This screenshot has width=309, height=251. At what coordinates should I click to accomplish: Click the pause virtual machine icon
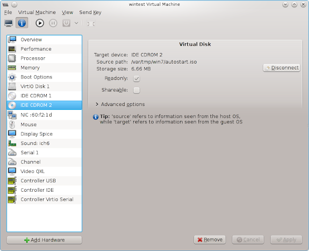coord(53,23)
